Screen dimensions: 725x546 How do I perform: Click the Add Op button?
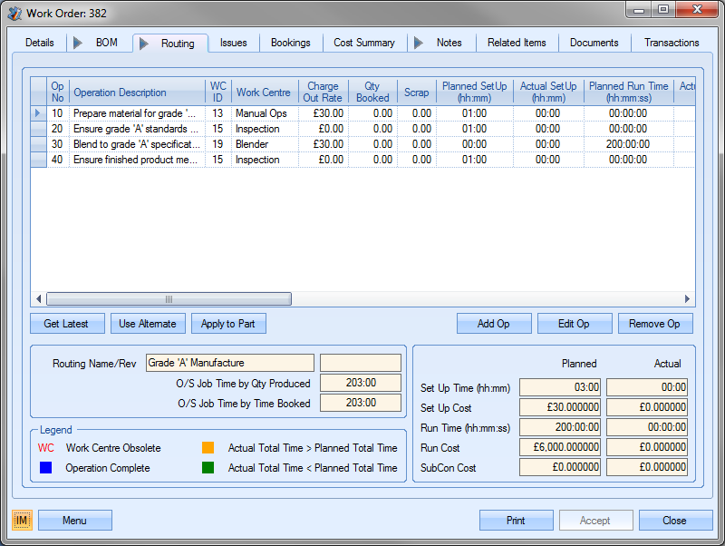click(x=494, y=324)
